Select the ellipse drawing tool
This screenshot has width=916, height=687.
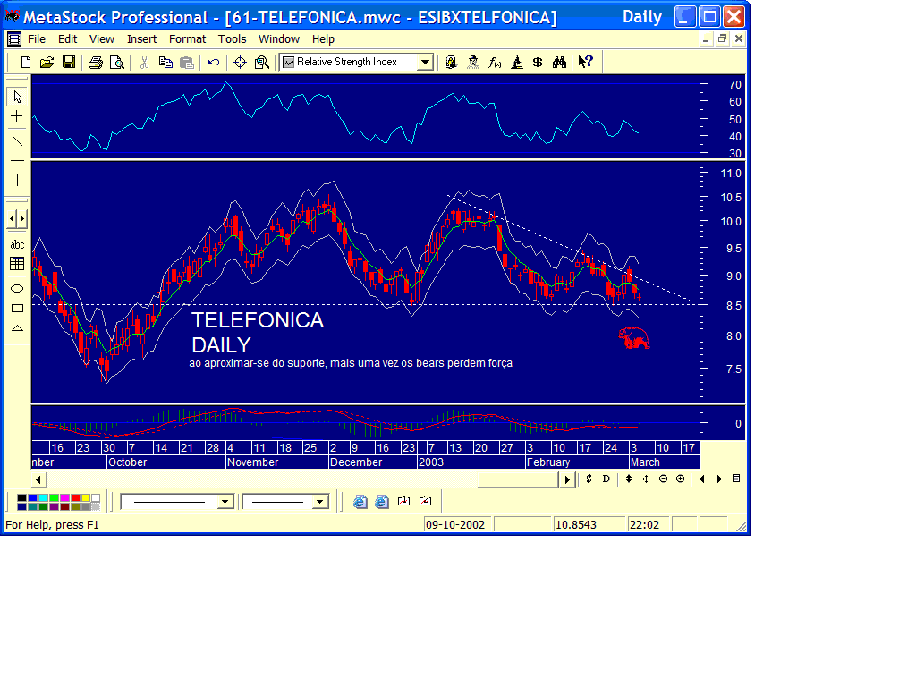pyautogui.click(x=18, y=289)
